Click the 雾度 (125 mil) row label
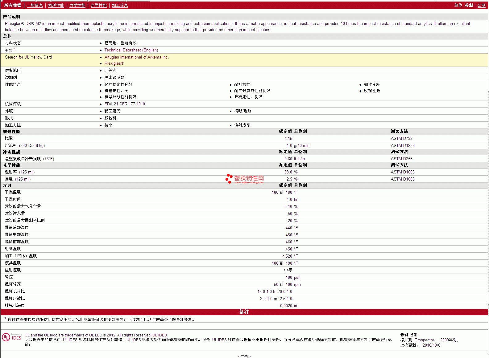The width and height of the screenshot is (489, 358). tap(18, 179)
